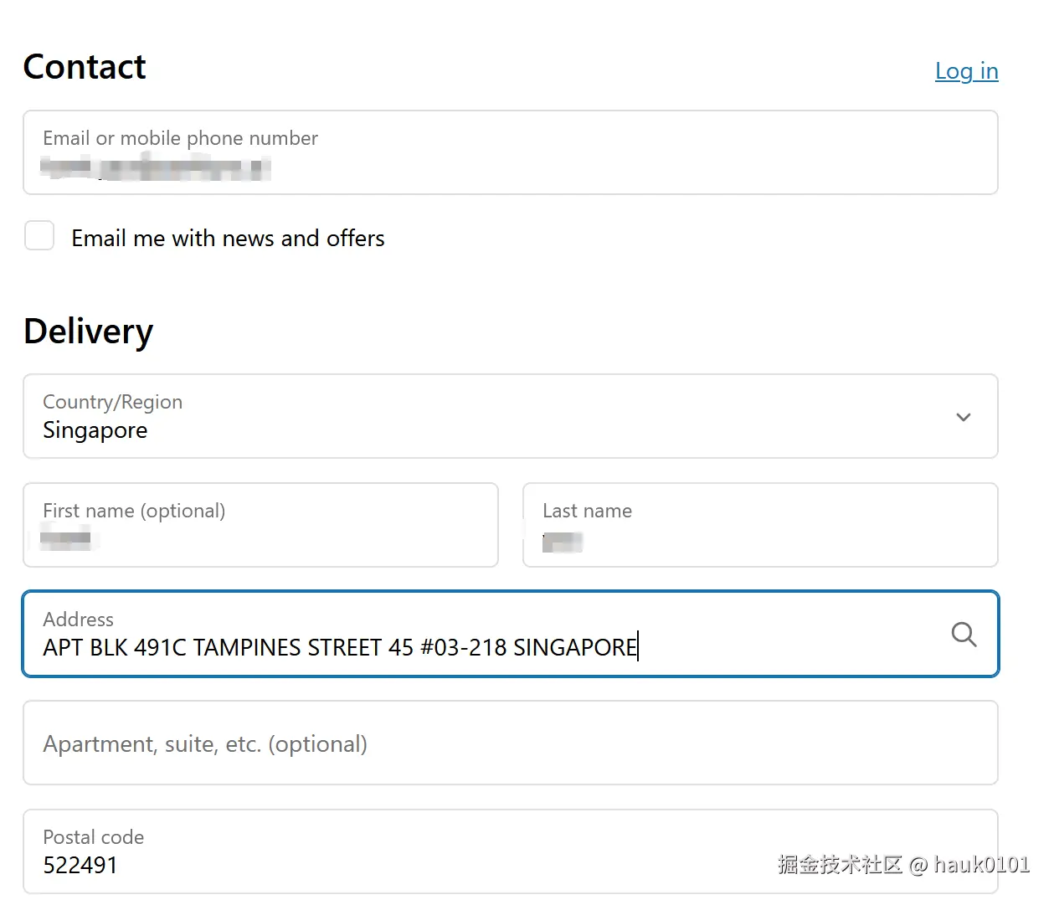
Task: Click into the First name (optional) field
Action: pos(260,526)
